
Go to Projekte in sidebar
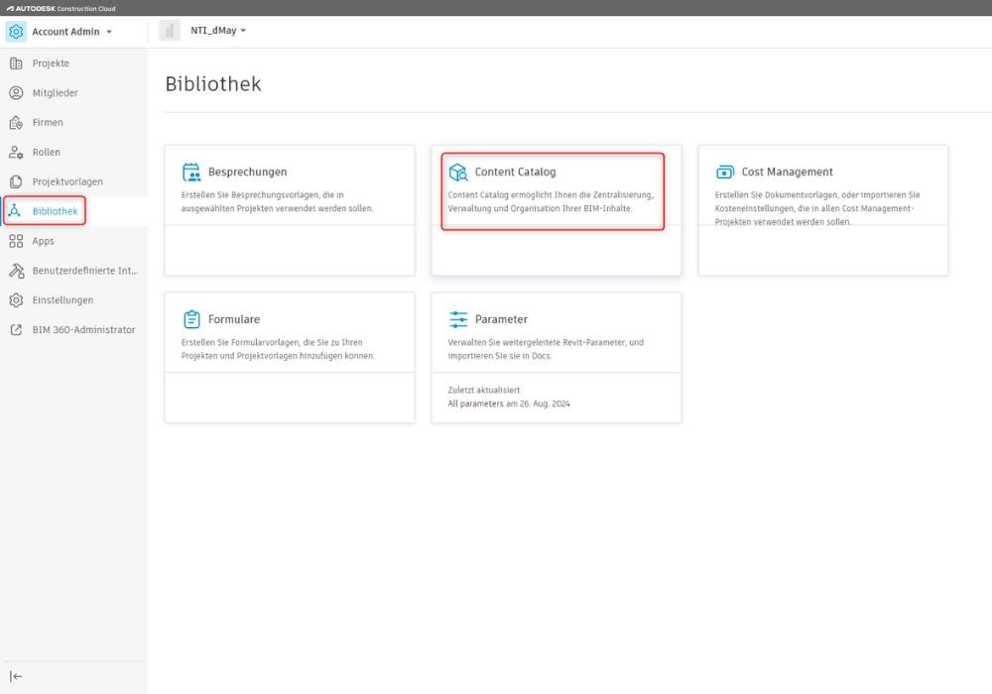point(51,63)
